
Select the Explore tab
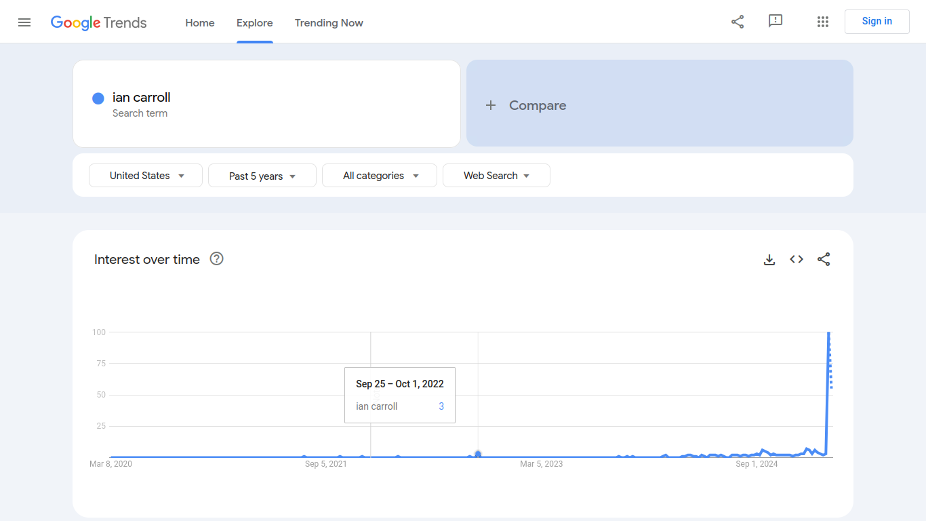coord(255,23)
